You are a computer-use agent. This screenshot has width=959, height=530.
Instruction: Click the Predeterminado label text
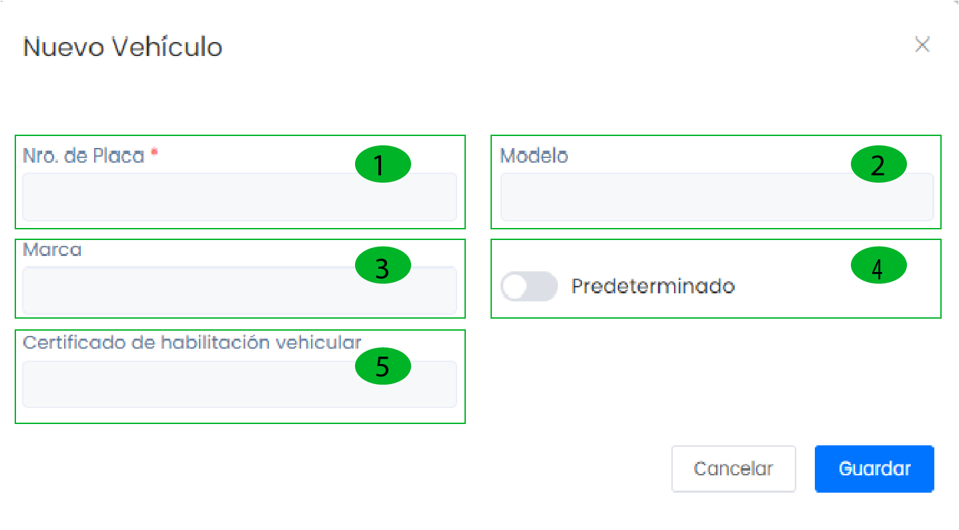(x=653, y=286)
